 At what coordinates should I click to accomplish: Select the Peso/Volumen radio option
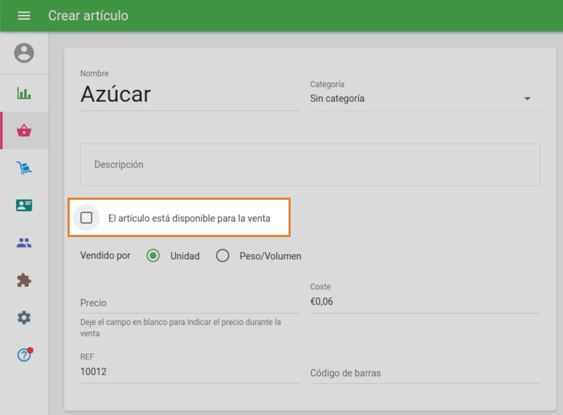point(223,256)
